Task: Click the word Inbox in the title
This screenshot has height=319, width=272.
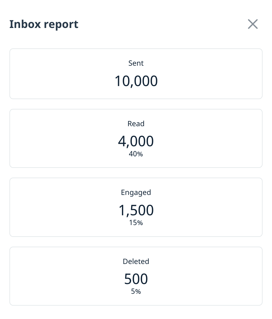Action: click(x=25, y=24)
